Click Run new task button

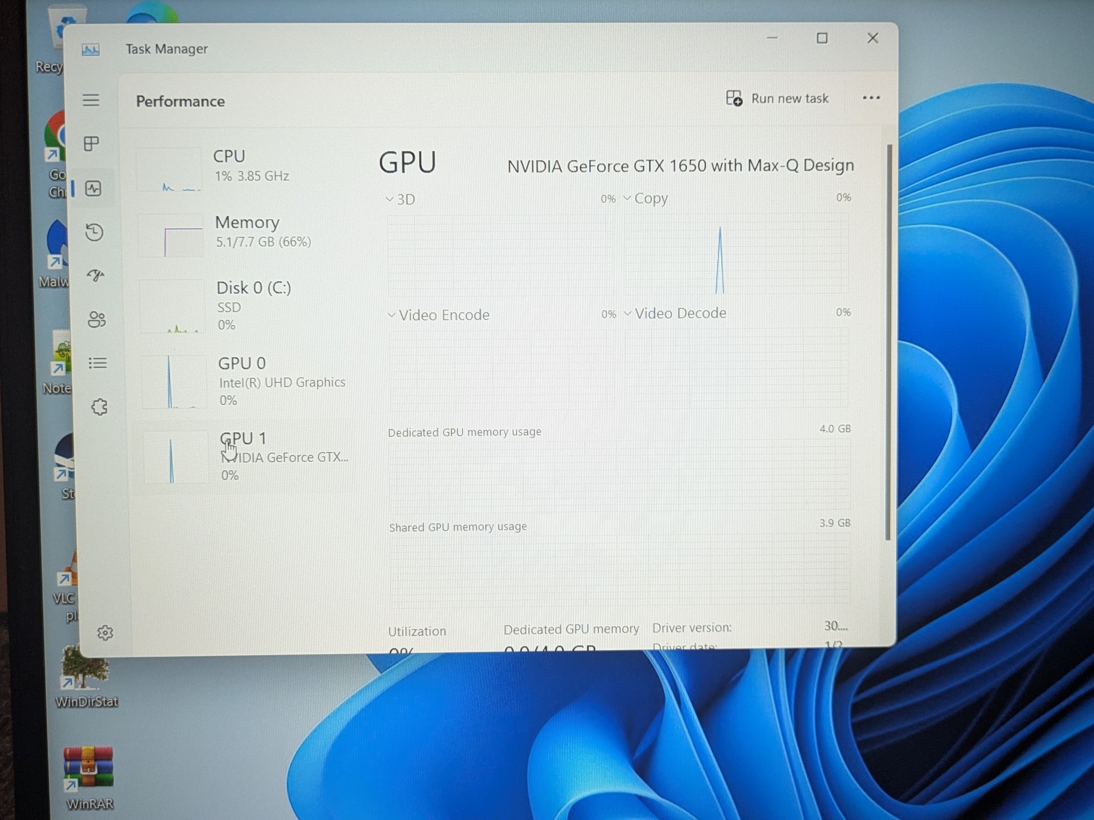[x=777, y=98]
